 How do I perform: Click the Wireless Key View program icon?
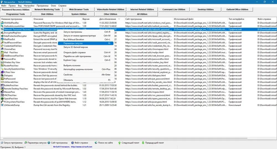tap(2, 62)
